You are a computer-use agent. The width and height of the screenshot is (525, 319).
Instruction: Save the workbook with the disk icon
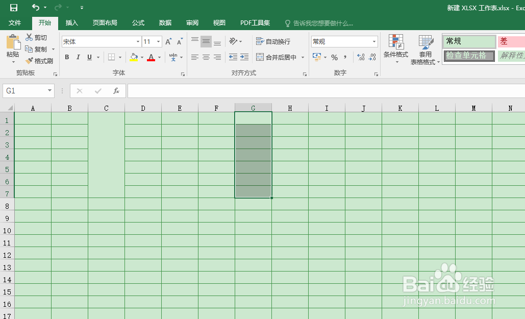[14, 7]
